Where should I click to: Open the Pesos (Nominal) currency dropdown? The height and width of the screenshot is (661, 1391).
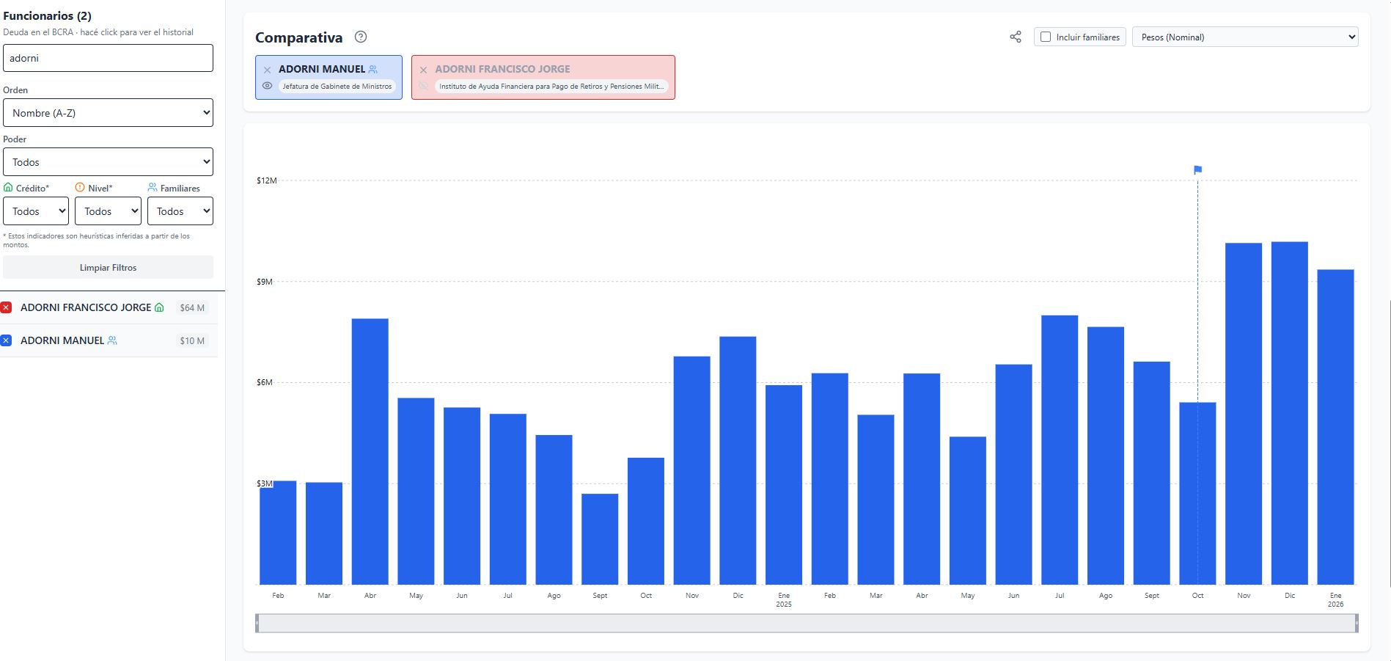[1244, 37]
